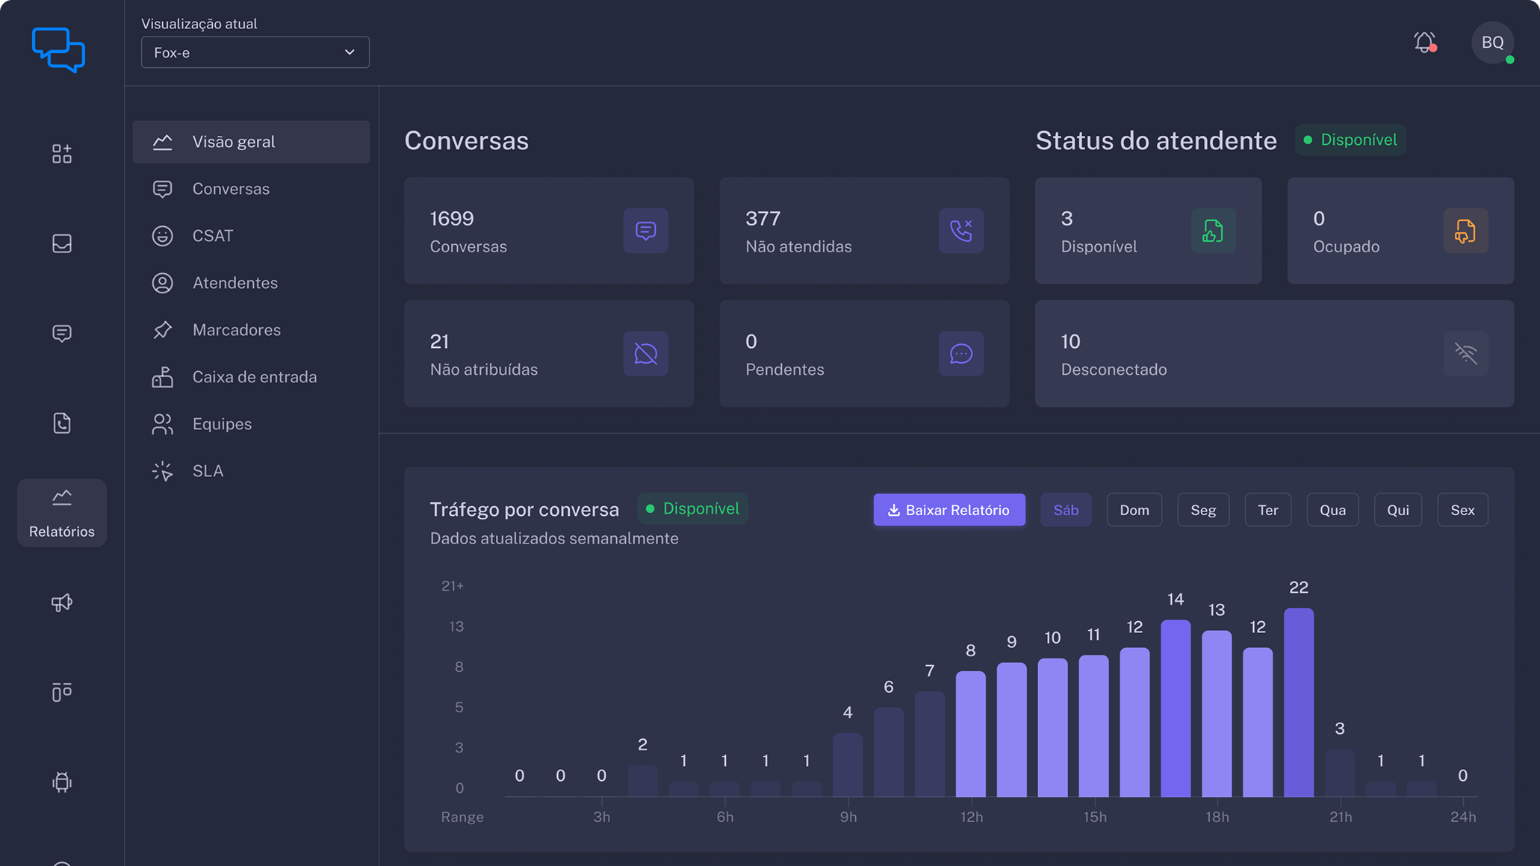The image size is (1540, 866).
Task: Switch to the CSAT section
Action: coord(212,235)
